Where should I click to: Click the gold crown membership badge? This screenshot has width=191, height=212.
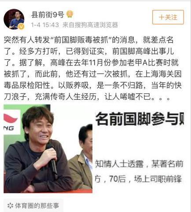tap(70, 14)
